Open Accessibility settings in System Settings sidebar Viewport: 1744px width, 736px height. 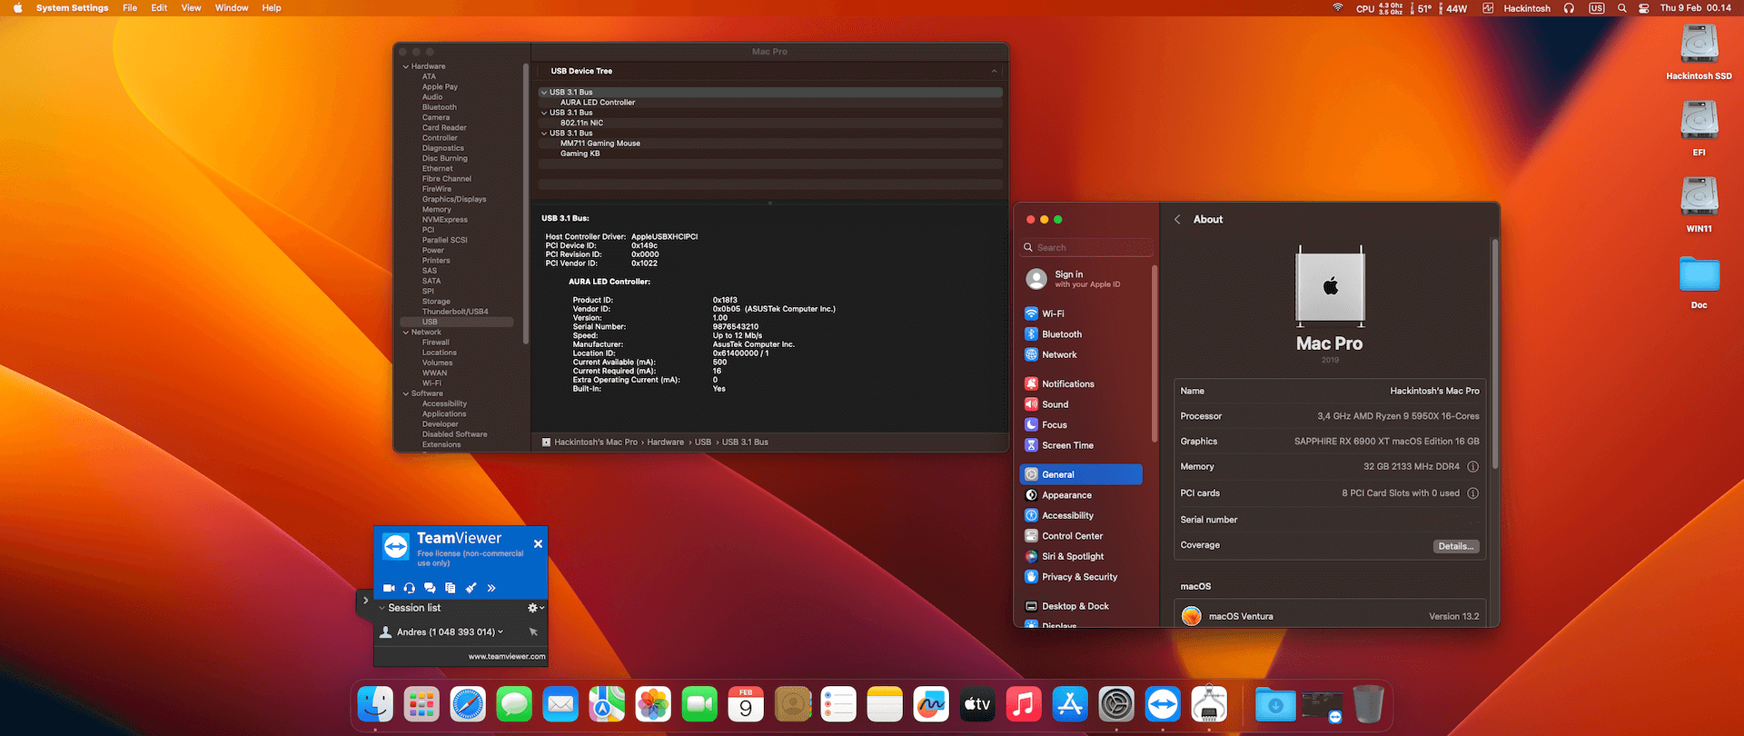tap(1081, 515)
